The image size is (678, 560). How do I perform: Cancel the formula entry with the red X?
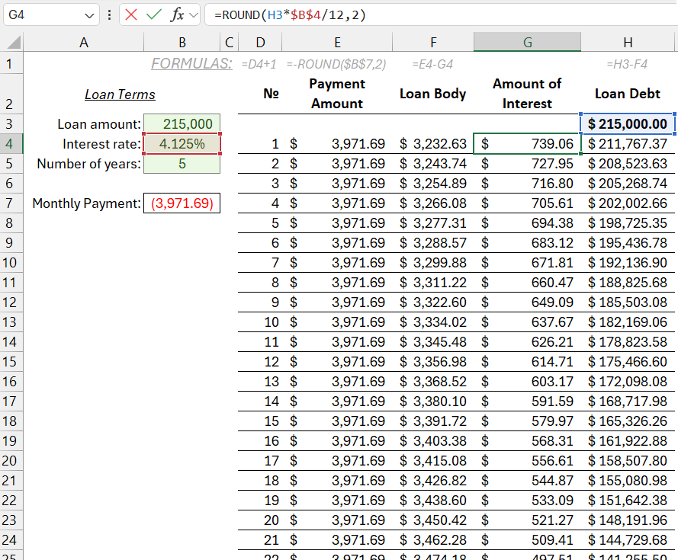pyautogui.click(x=131, y=14)
